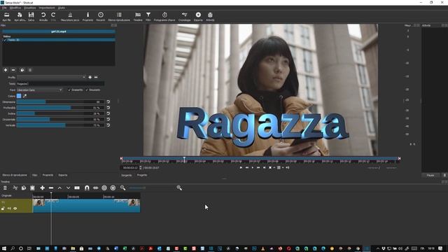Paste clip using timeline paste icon

(x=32, y=188)
